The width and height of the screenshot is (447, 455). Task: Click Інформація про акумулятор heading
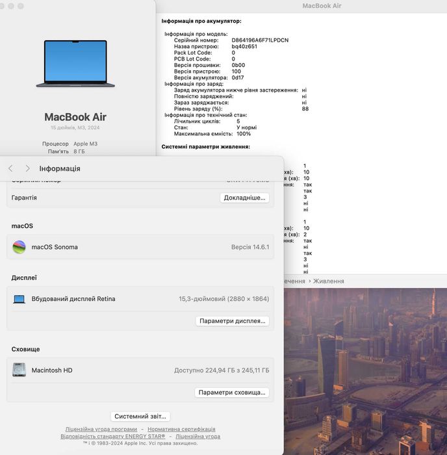(201, 21)
